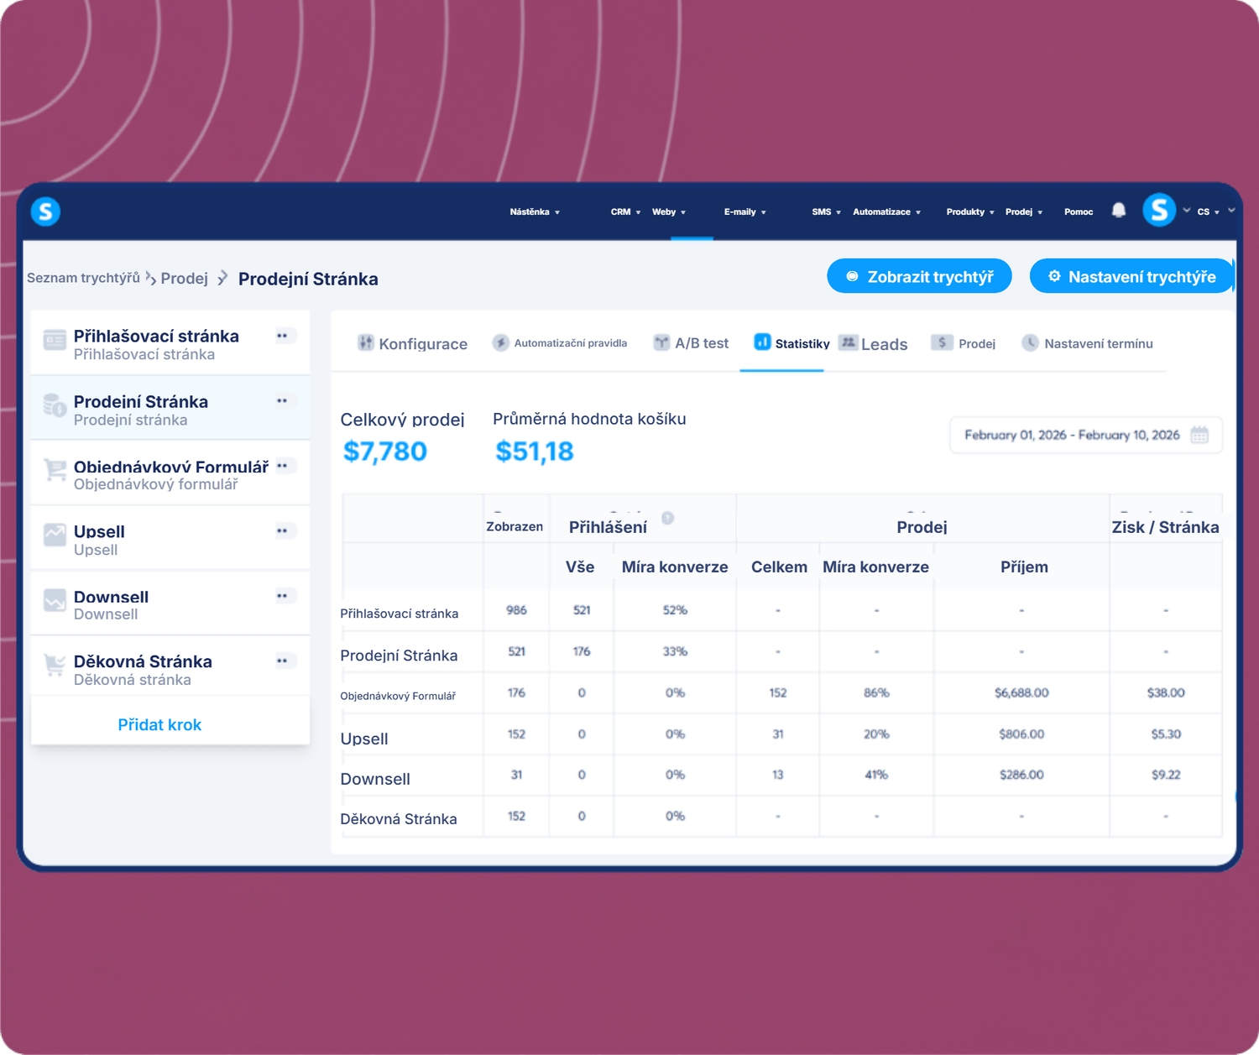Viewport: 1259px width, 1055px height.
Task: Switch to the Automatizační pravidla tab
Action: click(560, 343)
